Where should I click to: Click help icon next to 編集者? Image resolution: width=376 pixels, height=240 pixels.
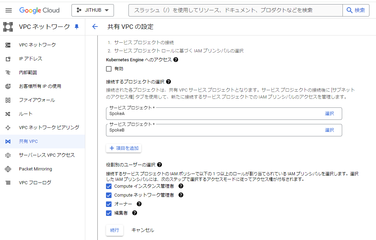pos(135,213)
